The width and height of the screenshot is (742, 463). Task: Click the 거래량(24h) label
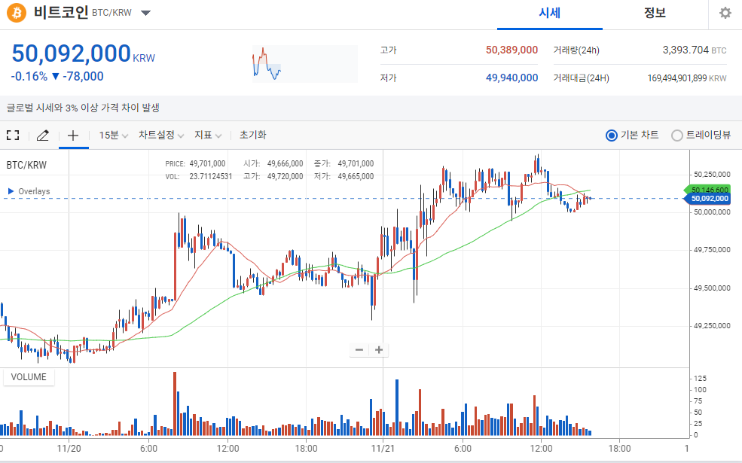pyautogui.click(x=576, y=50)
